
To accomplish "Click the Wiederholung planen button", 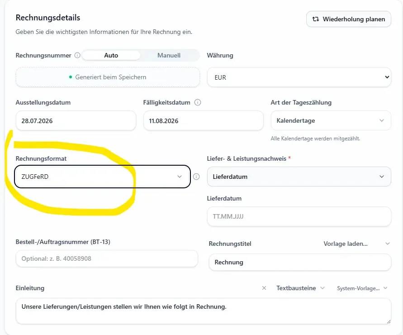I will click(349, 19).
